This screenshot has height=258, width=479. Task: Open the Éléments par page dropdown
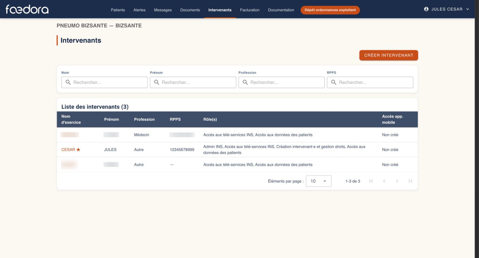(x=319, y=181)
